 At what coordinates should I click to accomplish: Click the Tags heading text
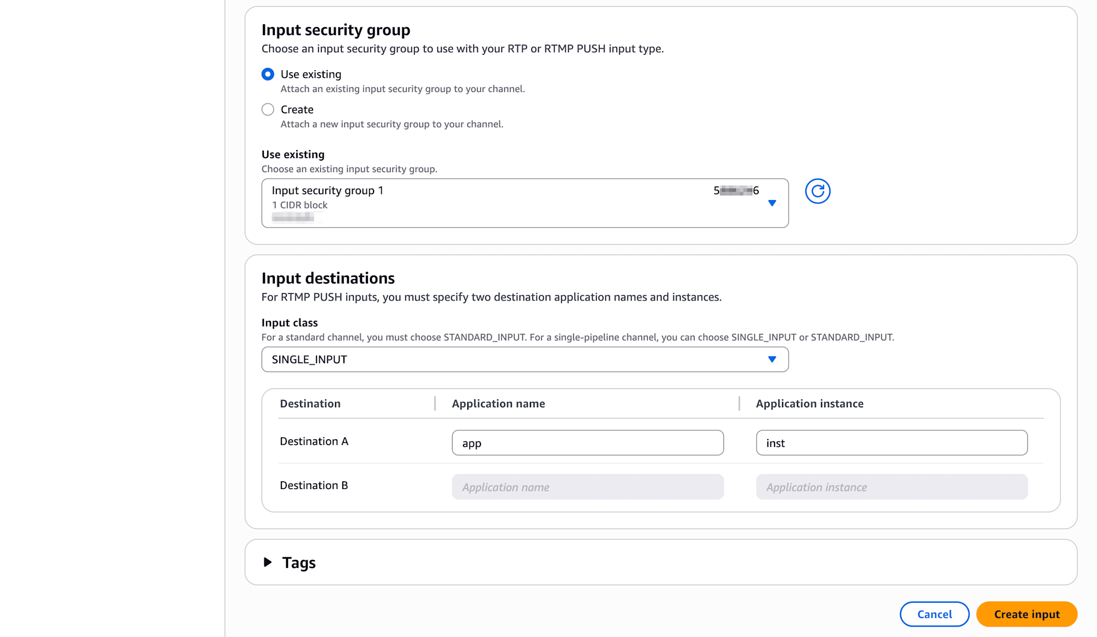tap(299, 562)
